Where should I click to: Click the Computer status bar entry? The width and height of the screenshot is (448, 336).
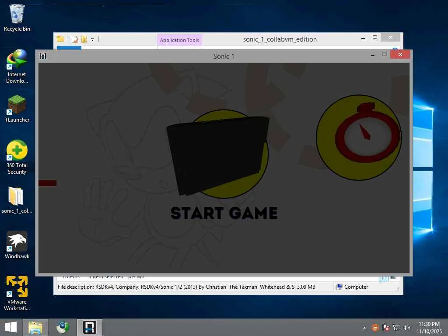(352, 287)
